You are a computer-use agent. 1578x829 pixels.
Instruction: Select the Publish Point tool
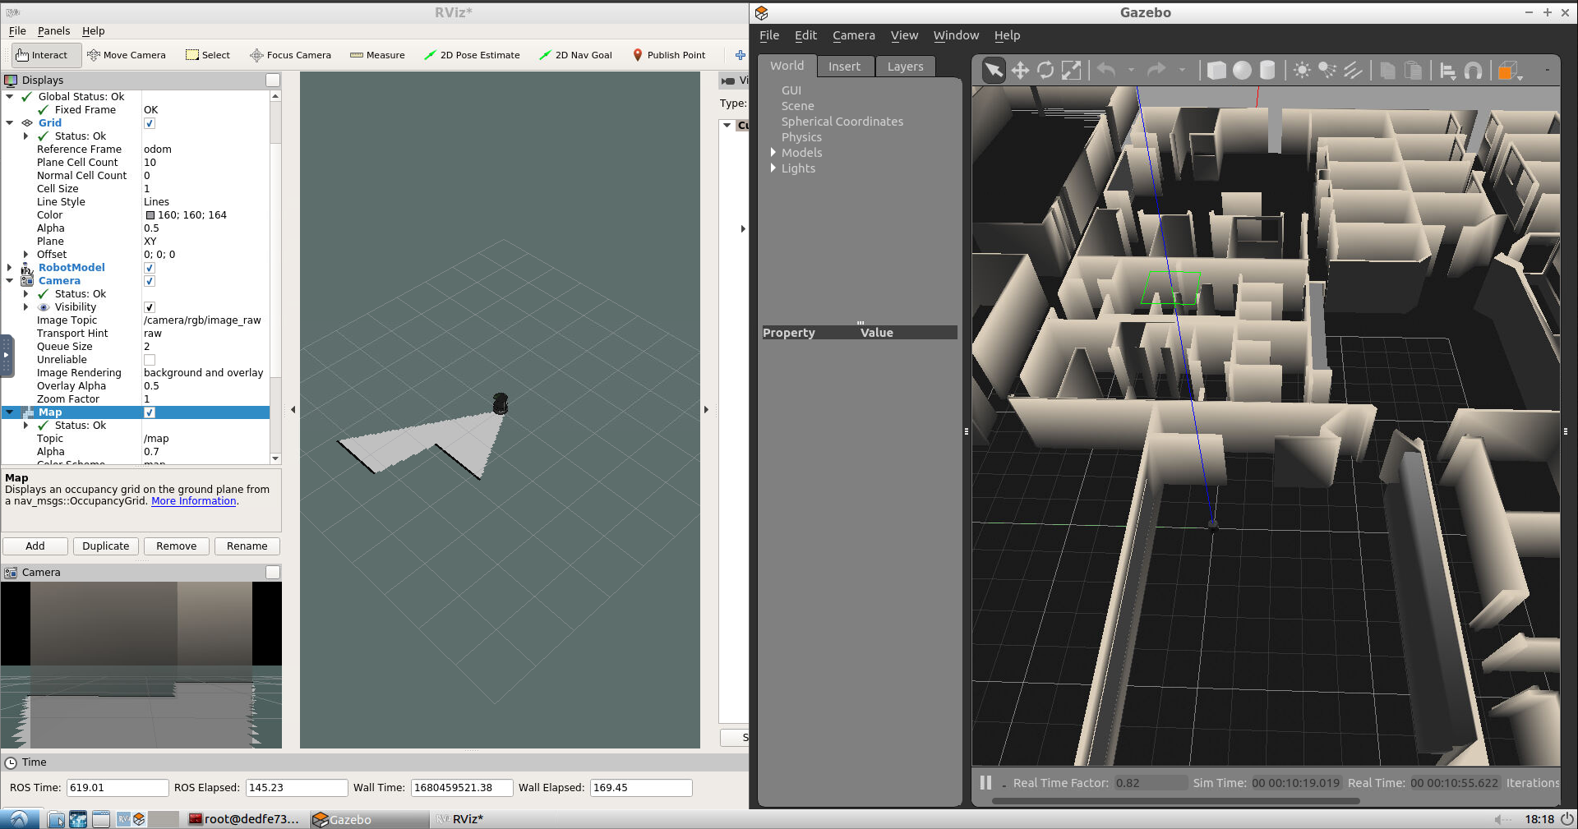click(x=669, y=55)
